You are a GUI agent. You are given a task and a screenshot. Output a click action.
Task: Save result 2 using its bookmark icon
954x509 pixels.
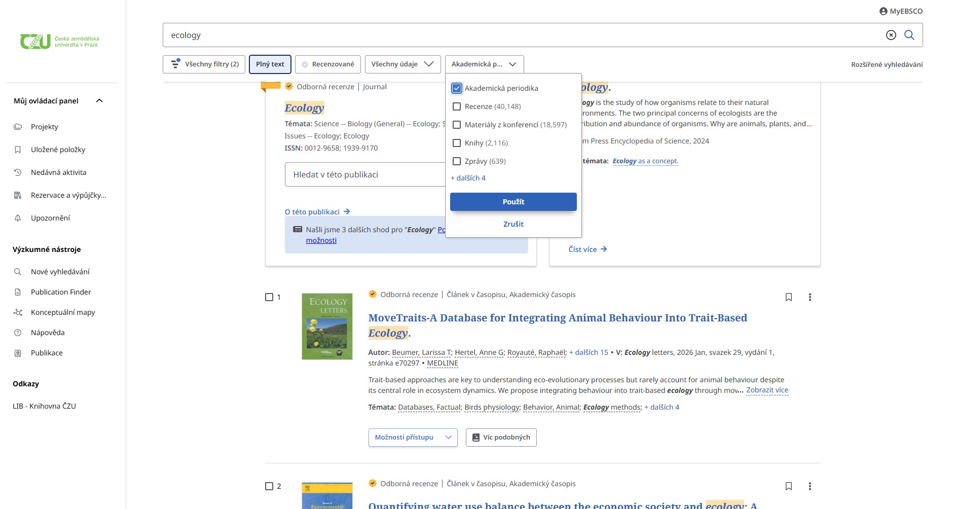click(788, 486)
